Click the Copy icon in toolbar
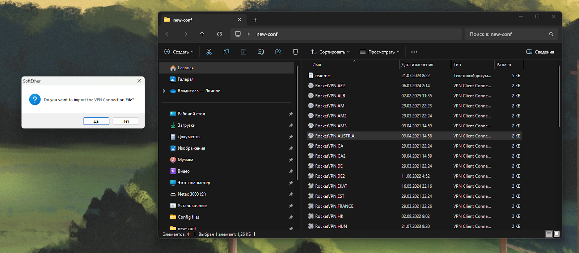This screenshot has width=579, height=253. (x=226, y=52)
